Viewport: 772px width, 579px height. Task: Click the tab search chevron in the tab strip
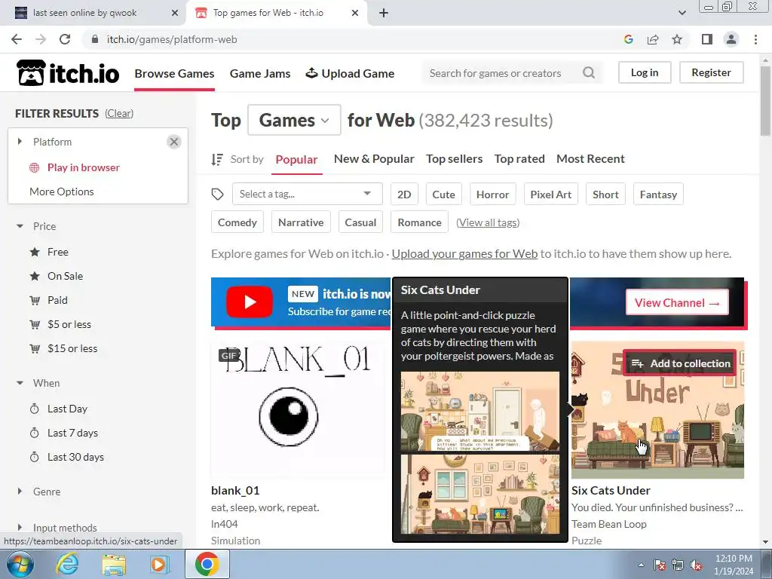tap(682, 13)
